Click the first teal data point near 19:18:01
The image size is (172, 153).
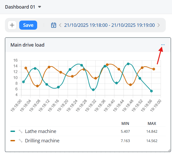point(23,82)
